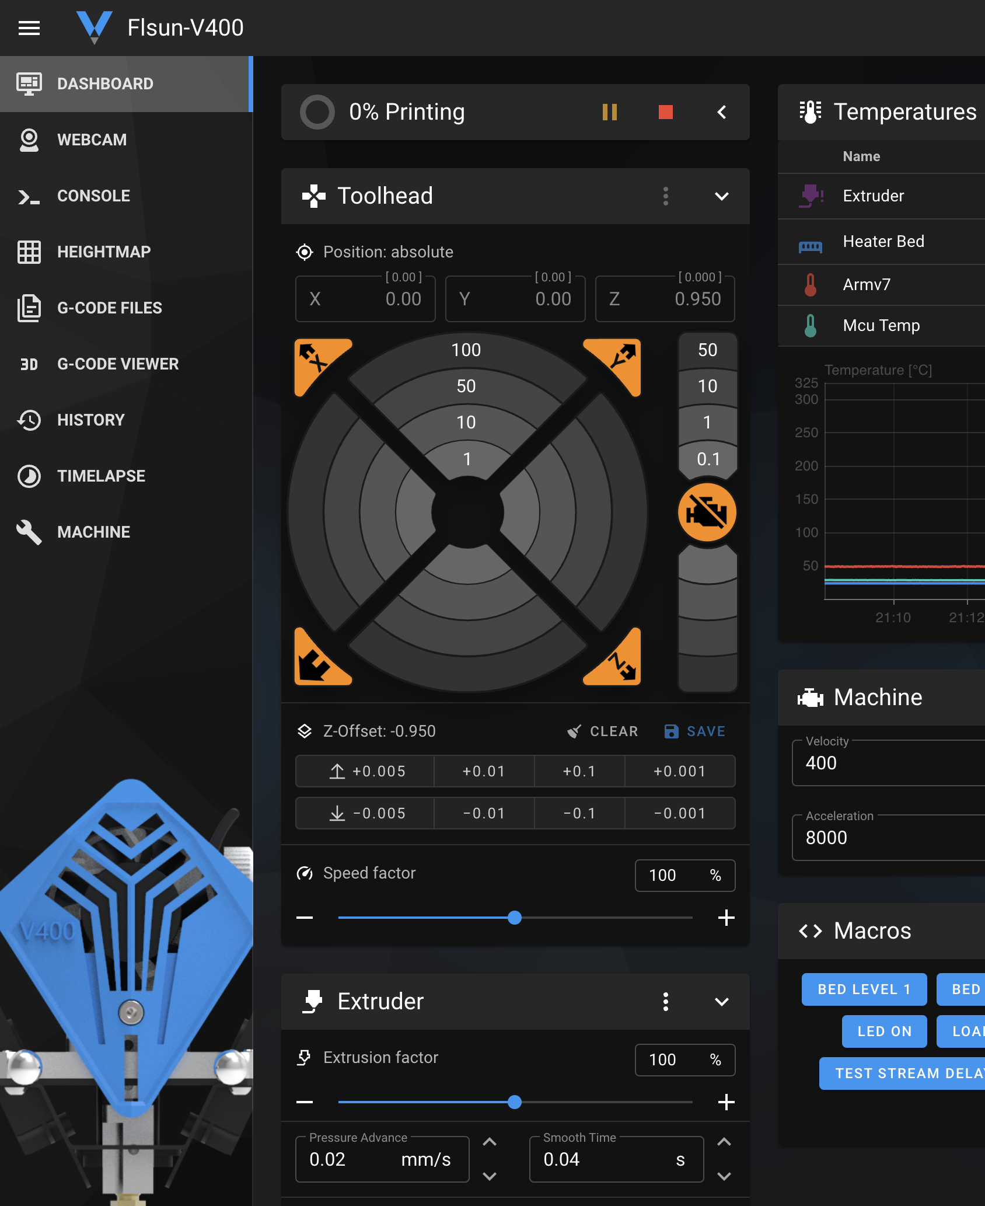Clear the Z-Offset
The width and height of the screenshot is (985, 1206).
(602, 731)
